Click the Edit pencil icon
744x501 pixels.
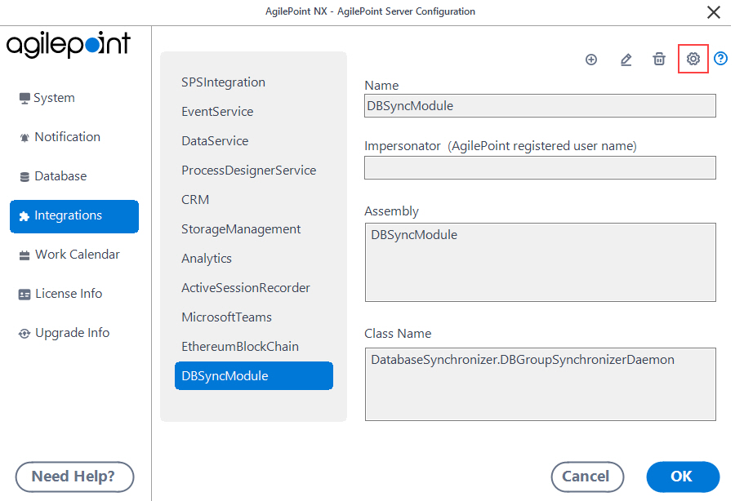[626, 60]
